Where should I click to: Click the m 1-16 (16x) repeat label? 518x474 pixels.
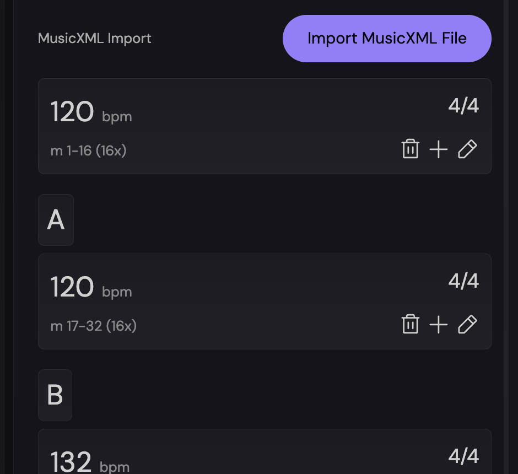(x=89, y=150)
